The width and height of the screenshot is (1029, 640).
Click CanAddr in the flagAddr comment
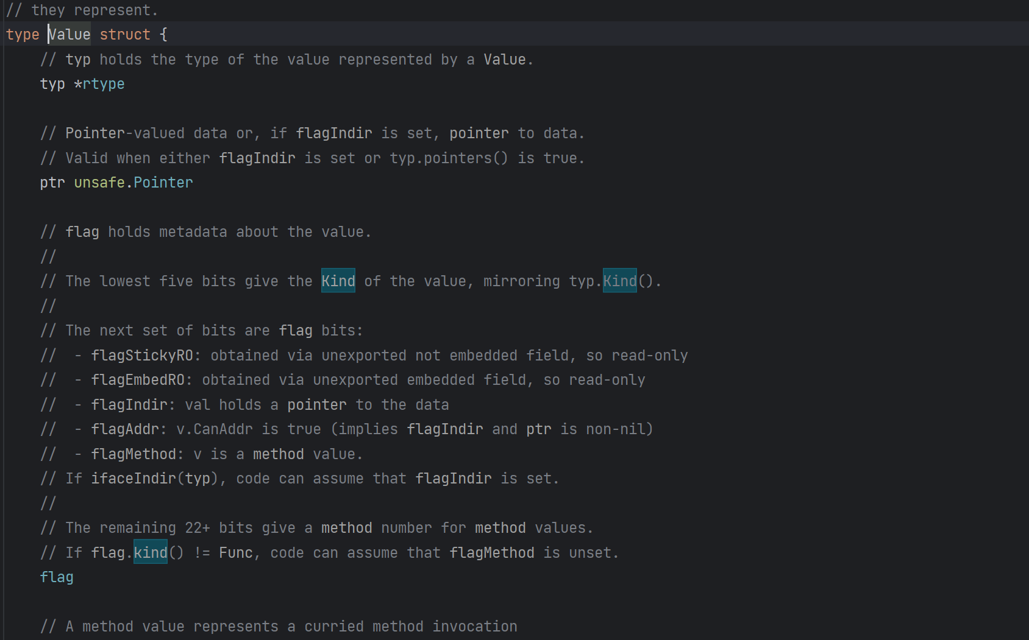[x=223, y=429]
